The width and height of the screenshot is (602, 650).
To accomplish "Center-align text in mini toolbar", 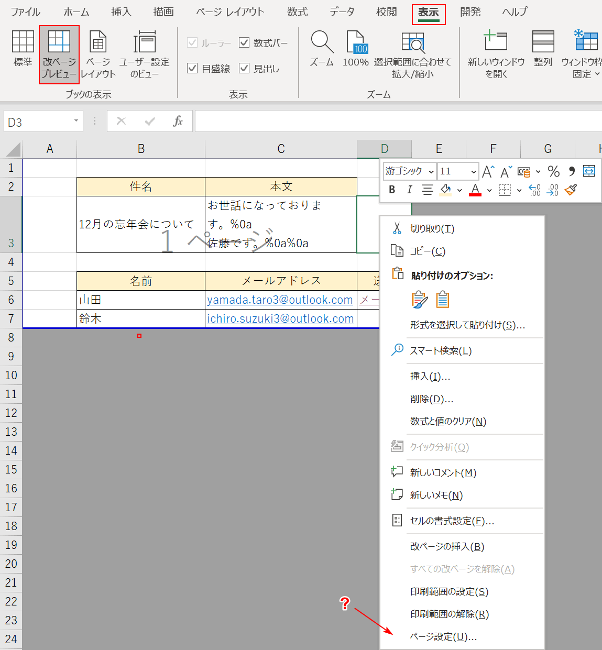I will click(427, 190).
